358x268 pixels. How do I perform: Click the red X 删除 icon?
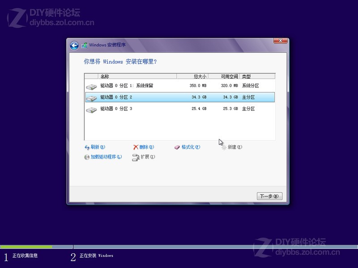click(x=136, y=147)
